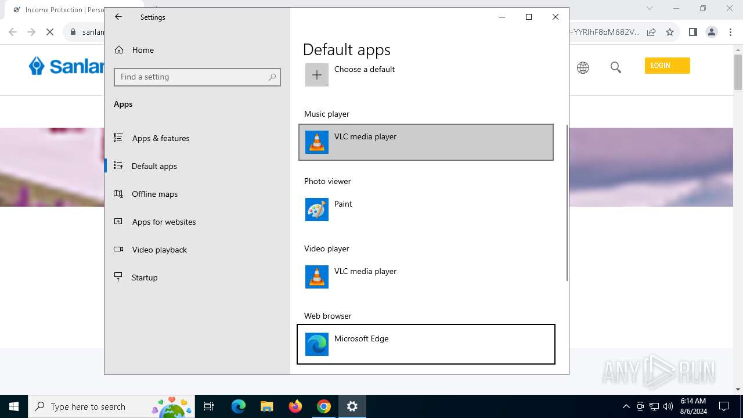Open network tray icon
The image size is (743, 418).
654,406
